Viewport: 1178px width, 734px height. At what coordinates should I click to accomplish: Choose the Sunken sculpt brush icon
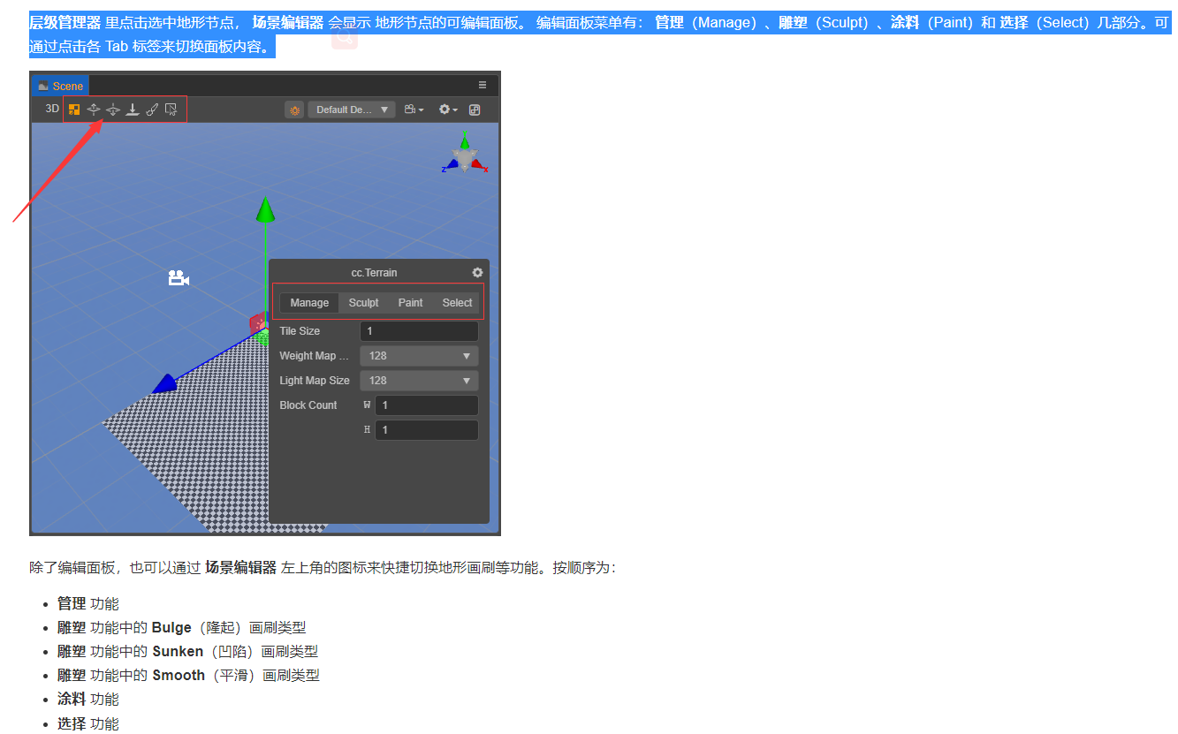click(113, 110)
